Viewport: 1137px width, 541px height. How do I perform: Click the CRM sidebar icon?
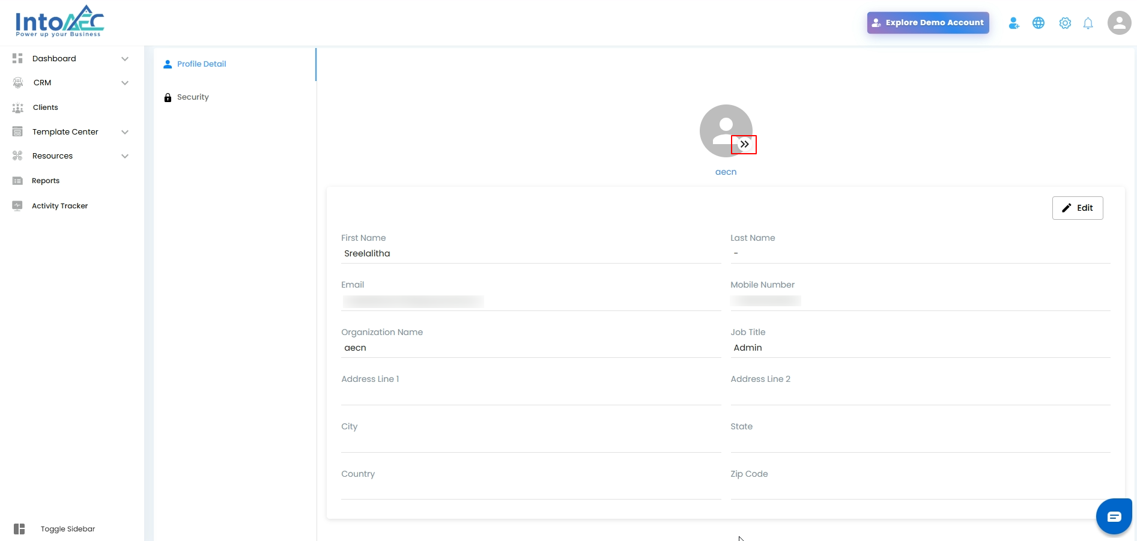(x=18, y=83)
